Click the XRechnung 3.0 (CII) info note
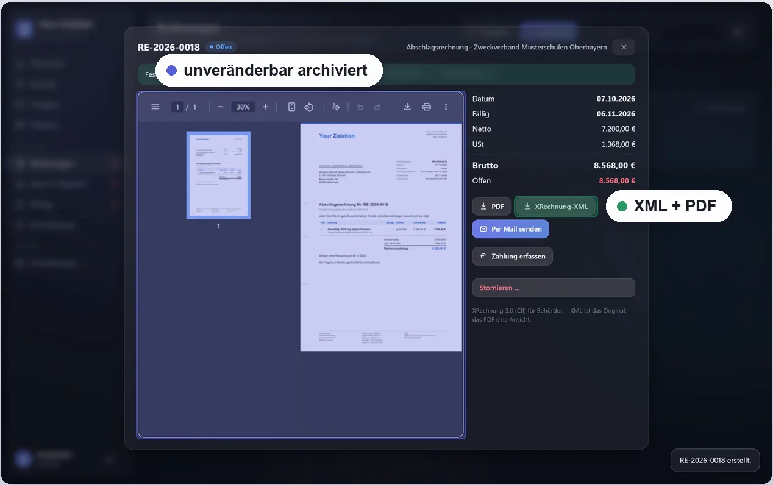The height and width of the screenshot is (485, 773). (549, 315)
